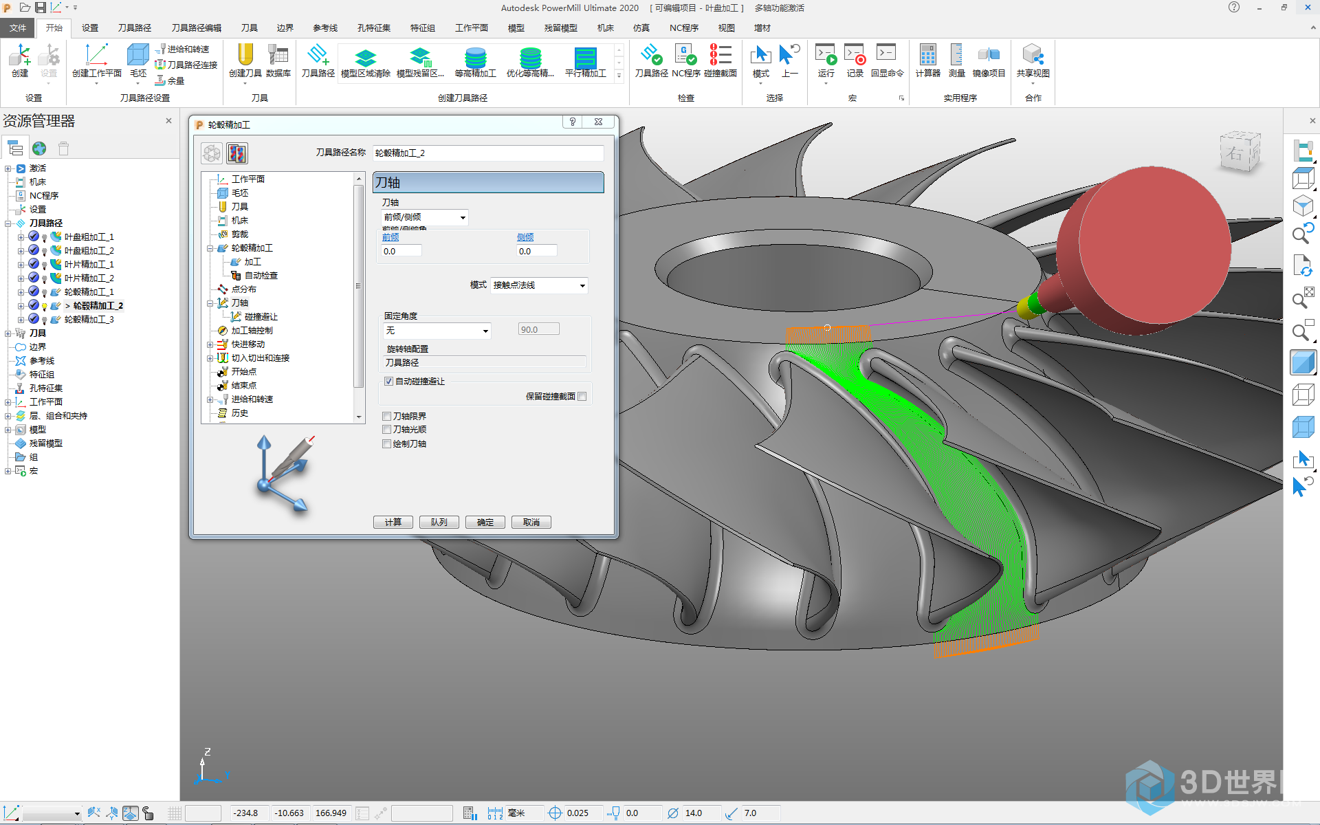Expand 切入切出和连接 in dialog tree
The image size is (1320, 825).
pos(210,358)
